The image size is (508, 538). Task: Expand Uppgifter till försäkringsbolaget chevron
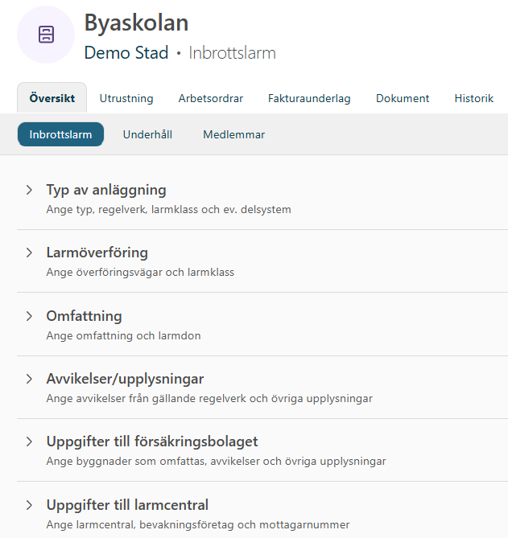coord(29,441)
